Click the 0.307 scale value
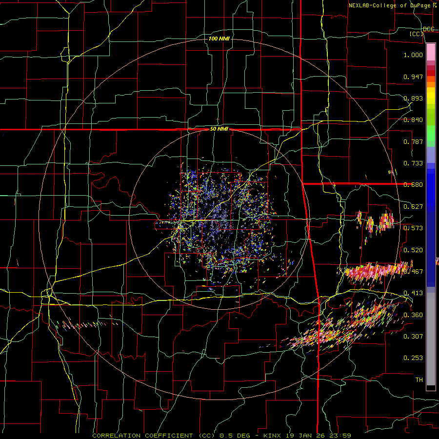Image resolution: width=439 pixels, height=439 pixels. 413,336
